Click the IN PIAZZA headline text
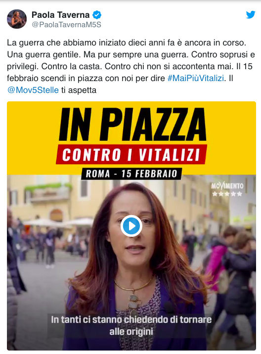 pos(132,125)
